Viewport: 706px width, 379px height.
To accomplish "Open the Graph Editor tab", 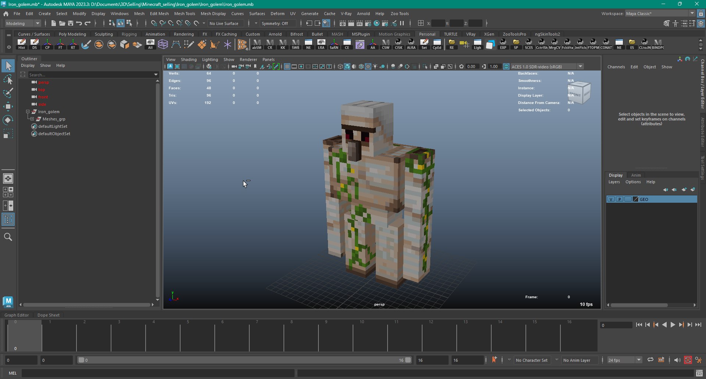I will tap(17, 315).
